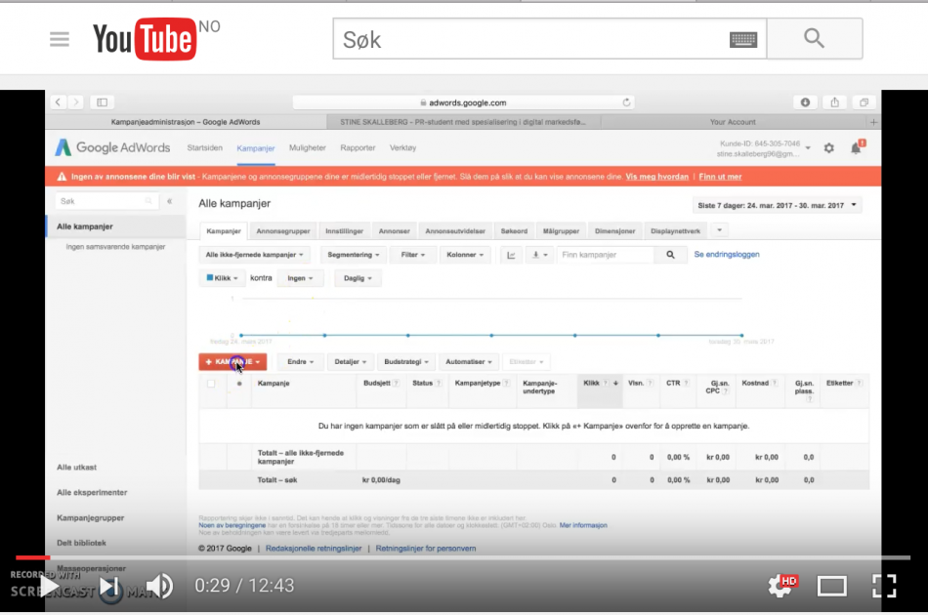
Task: Open the on-screen keyboard in search box
Action: 743,39
